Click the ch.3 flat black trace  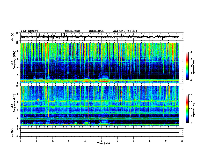[100, 132]
